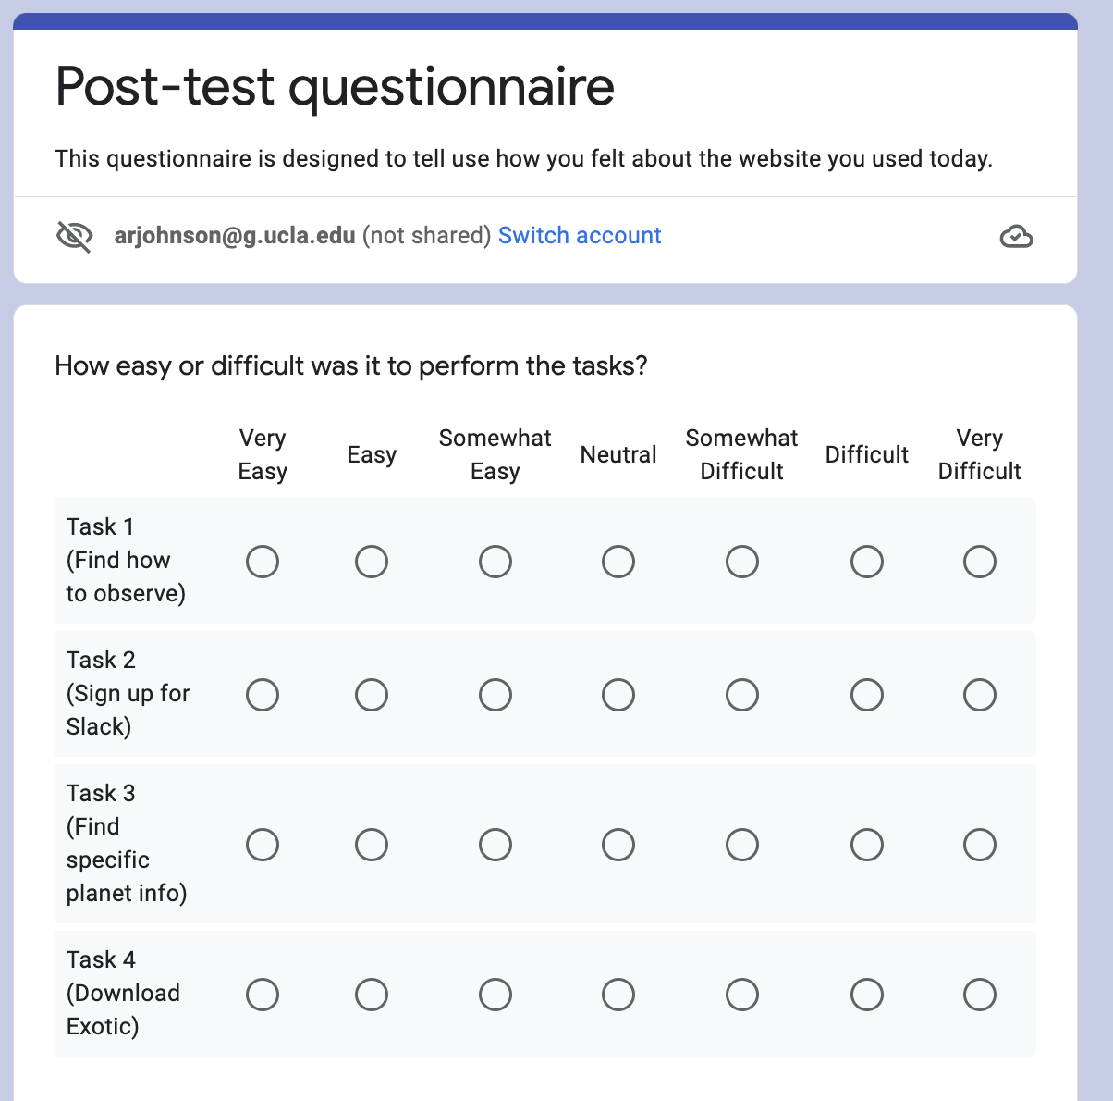Select Easy for Task 1
This screenshot has height=1101, width=1113.
pos(372,562)
